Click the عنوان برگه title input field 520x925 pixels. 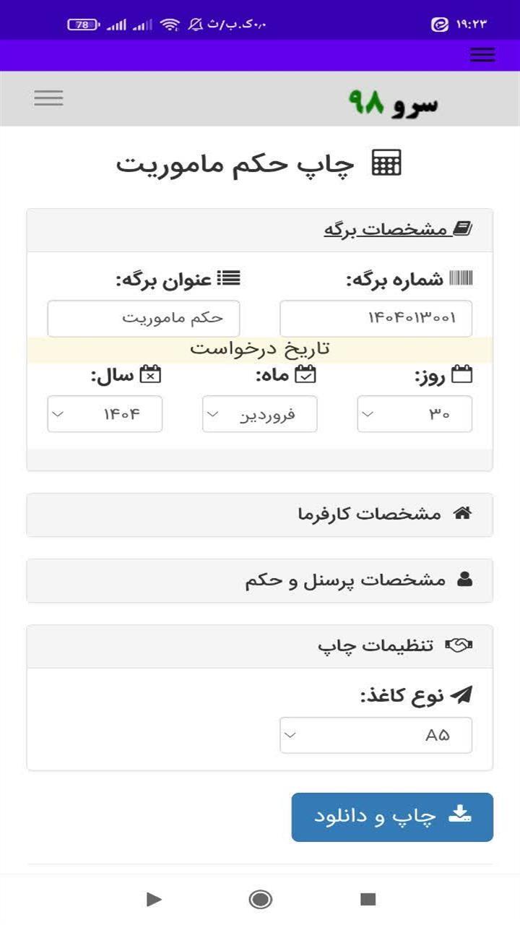[x=144, y=319]
